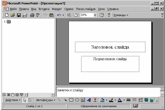Choose the Dash Style icon
This screenshot has width=165, height=110.
coord(134,100)
